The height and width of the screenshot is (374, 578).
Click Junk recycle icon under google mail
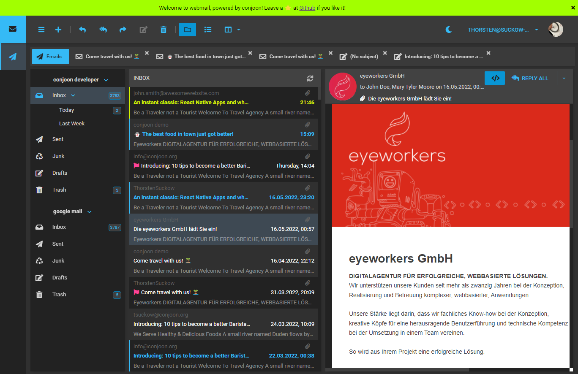pos(39,261)
